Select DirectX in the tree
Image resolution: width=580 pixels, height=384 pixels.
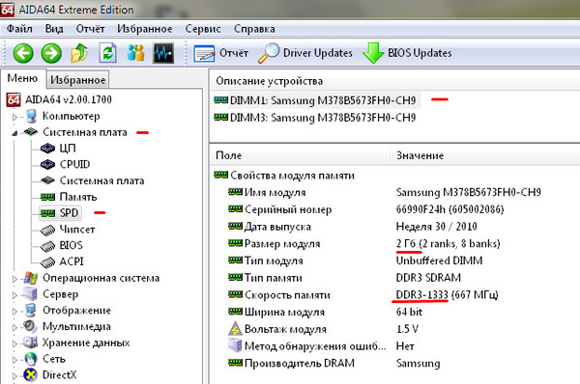click(50, 375)
